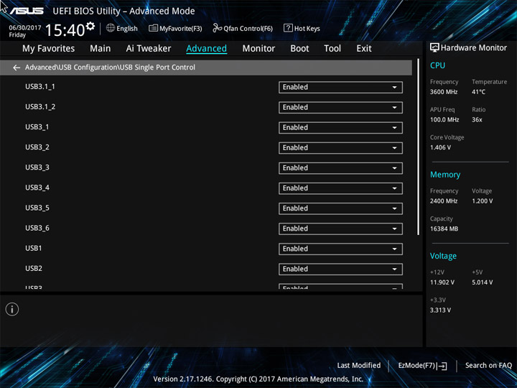The width and height of the screenshot is (517, 388).
Task: Select the USB3_5 row label
Action: [37, 208]
